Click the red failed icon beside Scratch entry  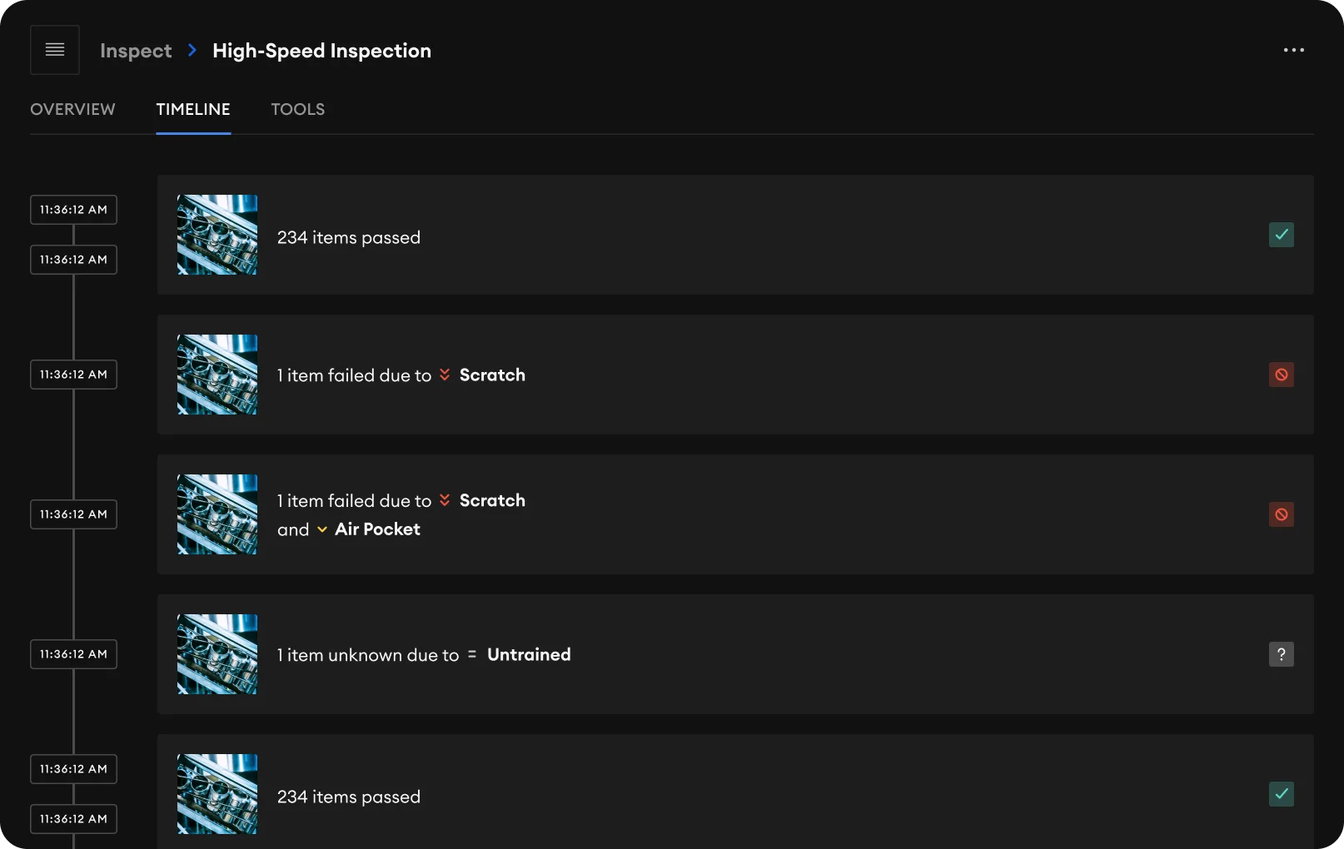point(1282,375)
